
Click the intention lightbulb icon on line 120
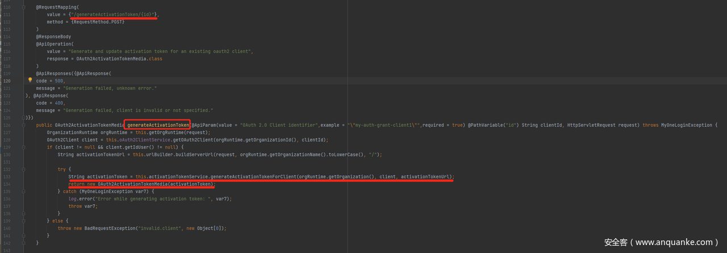pos(30,80)
